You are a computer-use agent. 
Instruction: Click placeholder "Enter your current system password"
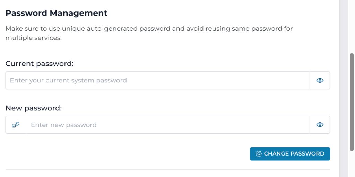click(x=68, y=80)
